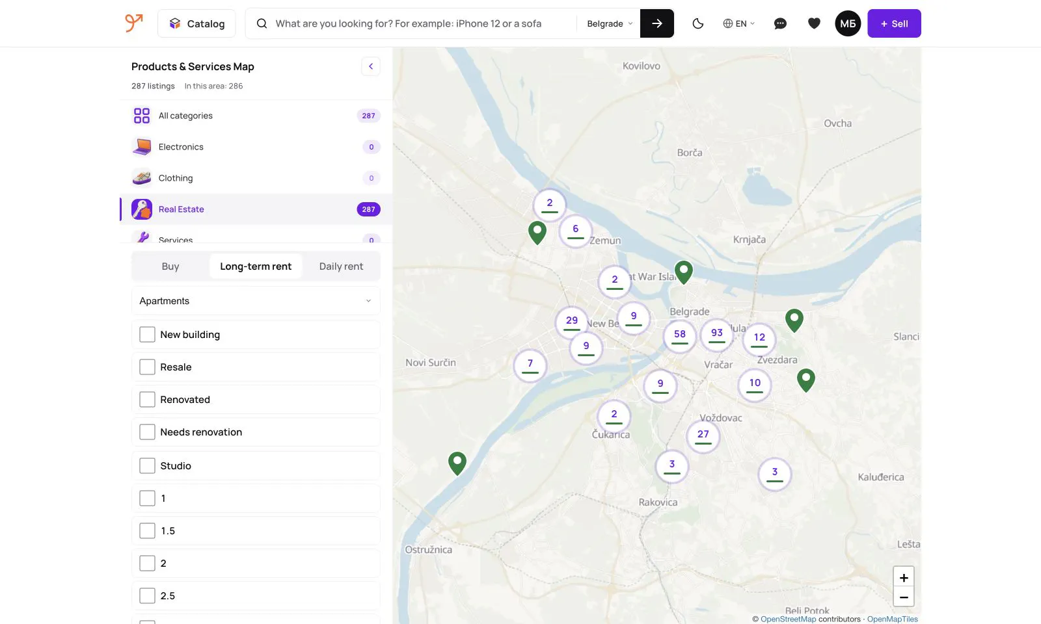
Task: Expand the 27 listings cluster near Voždovac
Action: tap(703, 436)
